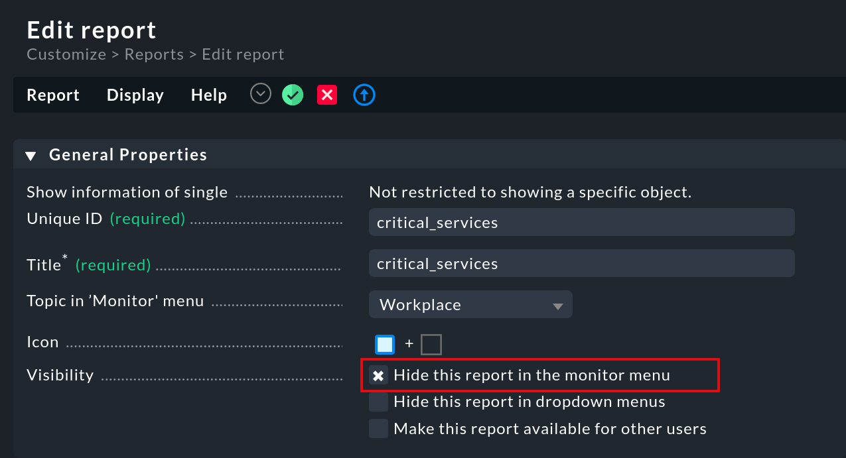Enable 'Hide this report in dropdown menus'
The image size is (846, 458).
pos(378,401)
